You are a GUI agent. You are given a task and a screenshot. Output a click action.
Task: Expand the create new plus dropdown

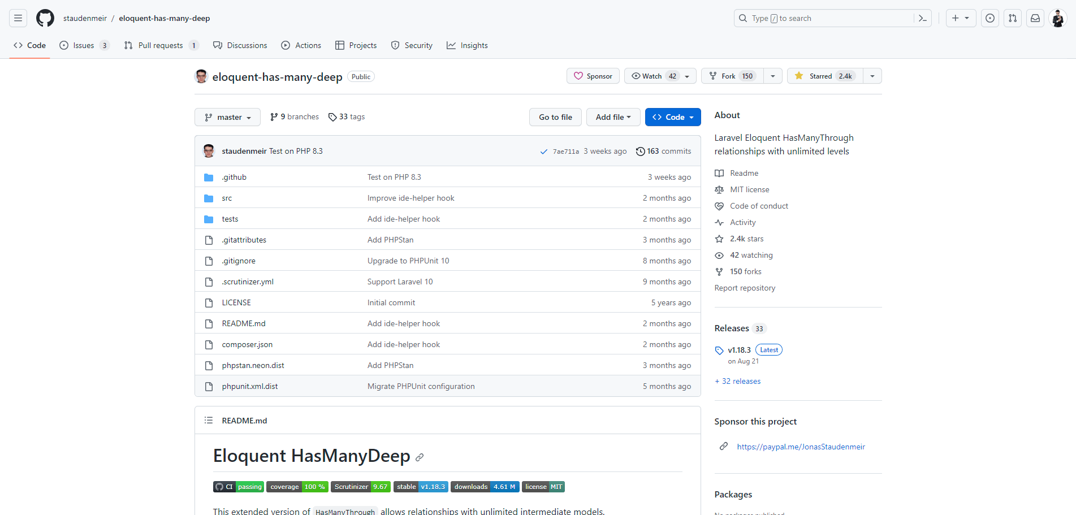point(961,18)
